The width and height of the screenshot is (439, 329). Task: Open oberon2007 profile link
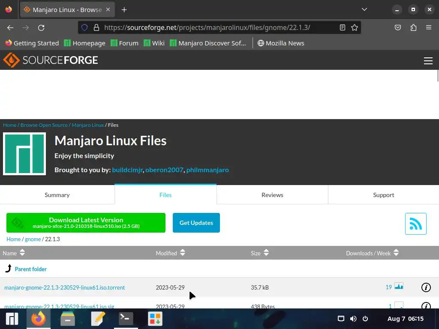click(x=164, y=170)
